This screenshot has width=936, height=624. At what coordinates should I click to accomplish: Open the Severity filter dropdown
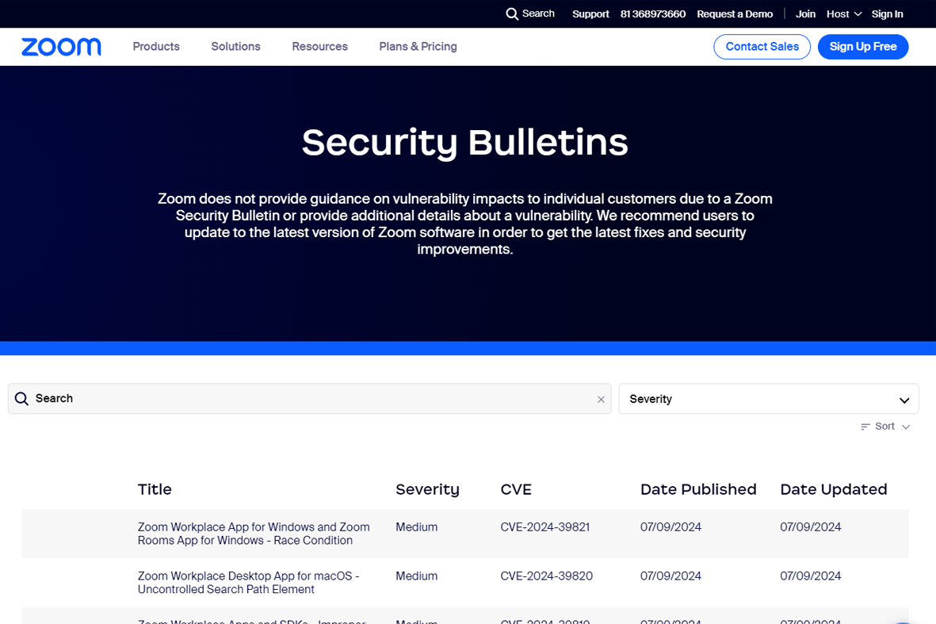(x=769, y=399)
